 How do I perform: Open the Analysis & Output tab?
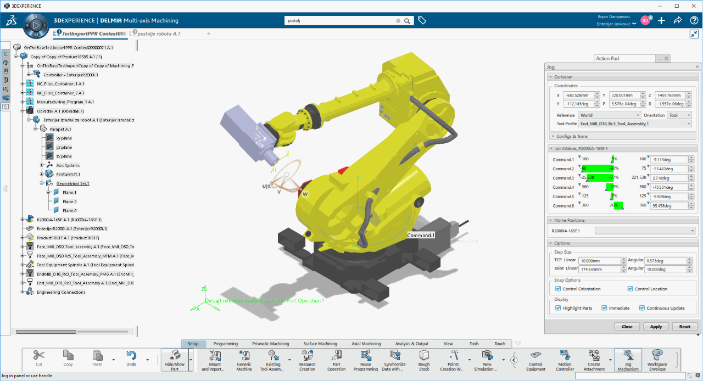pos(412,344)
